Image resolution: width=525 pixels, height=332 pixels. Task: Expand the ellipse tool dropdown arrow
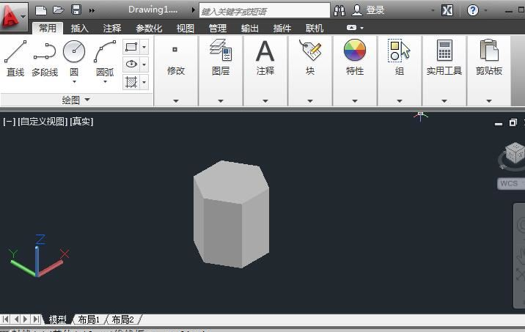(144, 64)
